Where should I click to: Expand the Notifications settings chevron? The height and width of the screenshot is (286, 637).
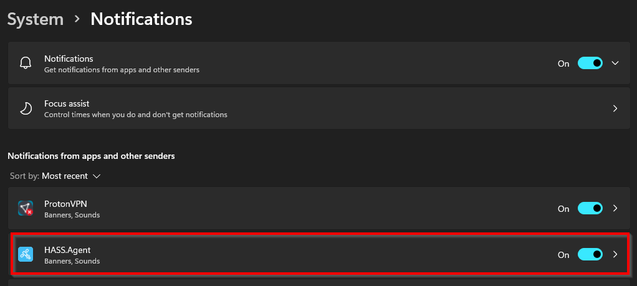615,63
